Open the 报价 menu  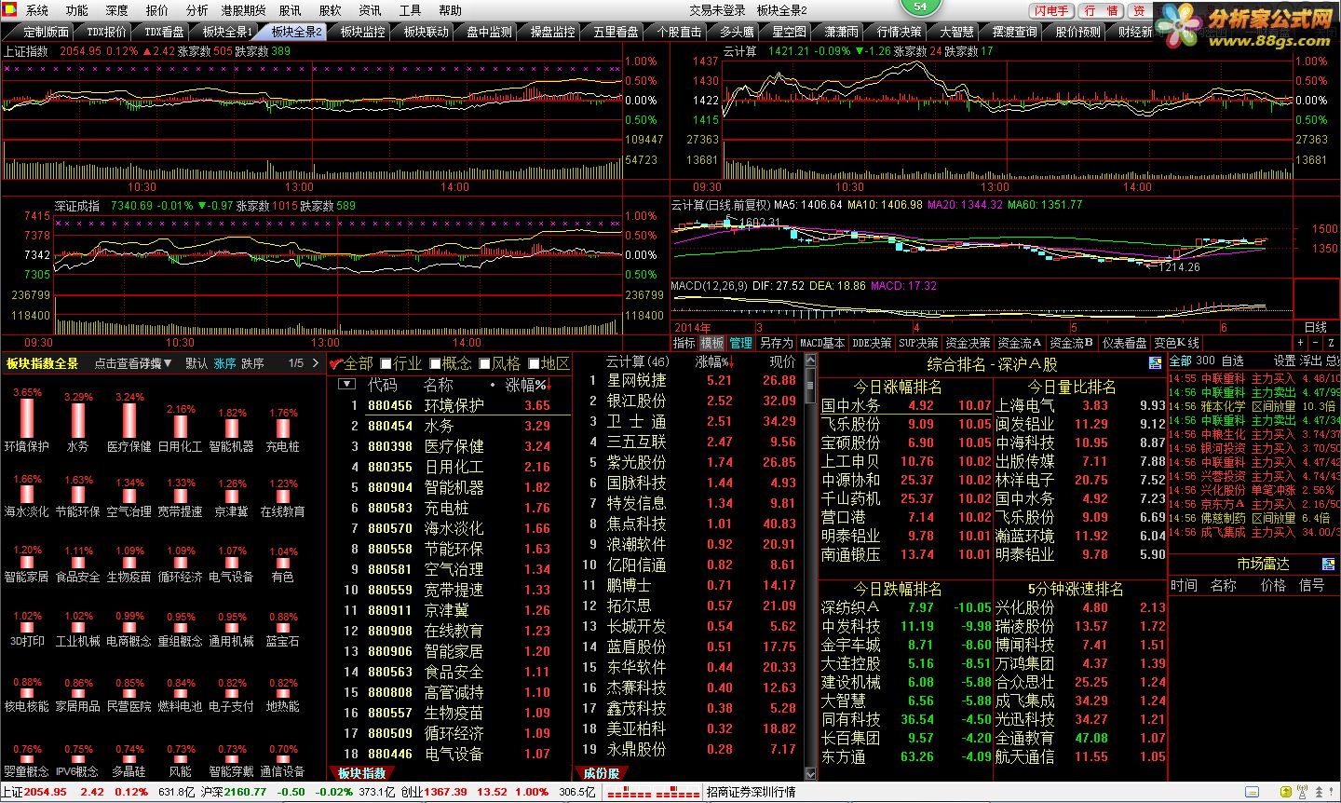[157, 10]
